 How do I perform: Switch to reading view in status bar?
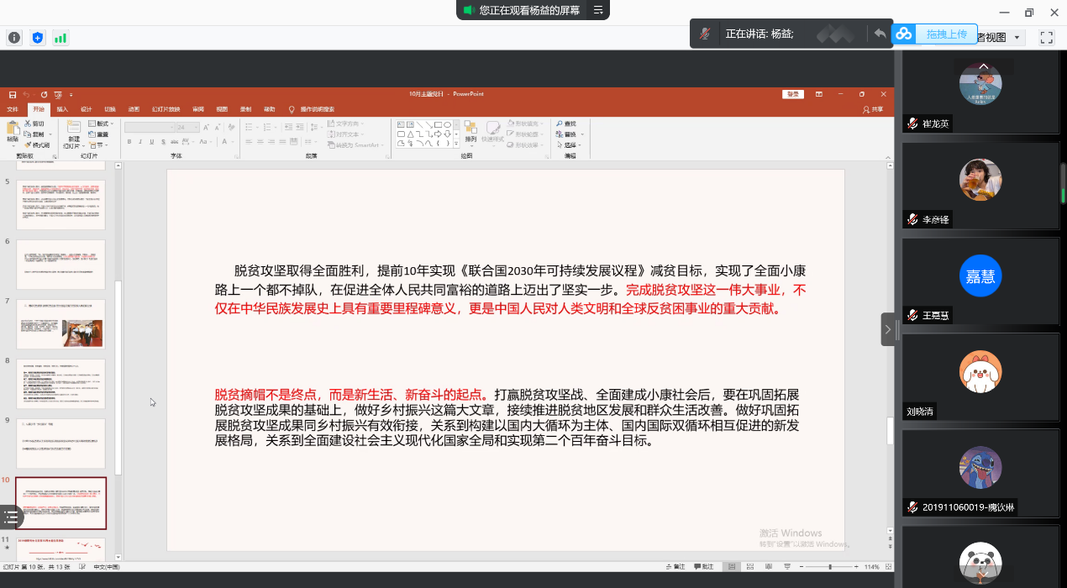point(767,567)
